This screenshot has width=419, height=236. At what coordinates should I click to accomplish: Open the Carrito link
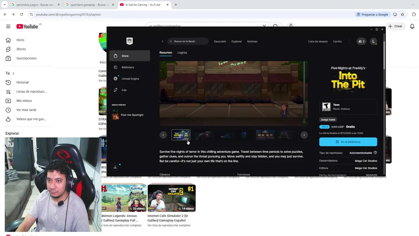pos(337,42)
